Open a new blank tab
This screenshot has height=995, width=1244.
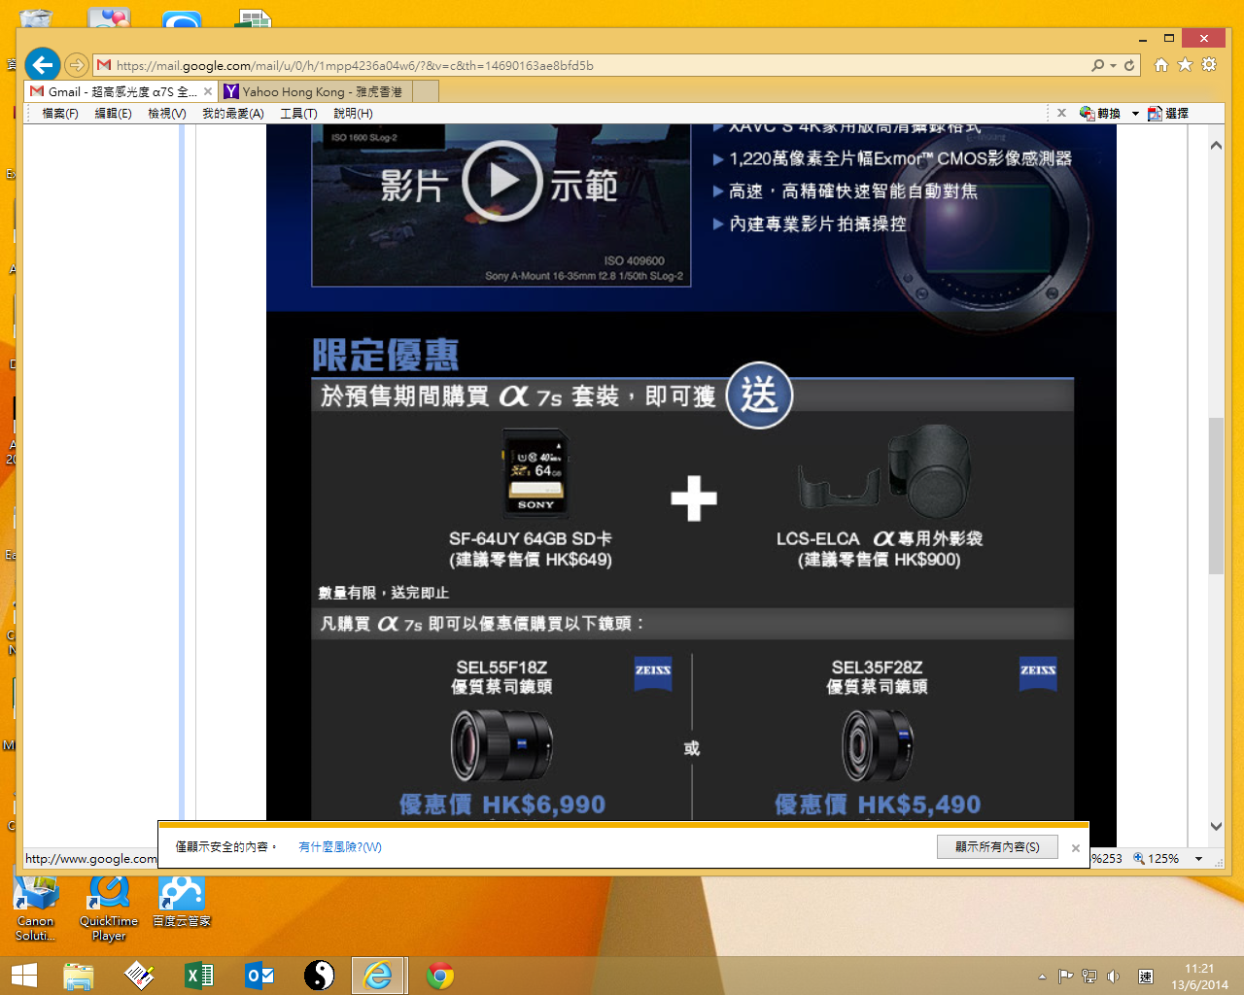(426, 91)
